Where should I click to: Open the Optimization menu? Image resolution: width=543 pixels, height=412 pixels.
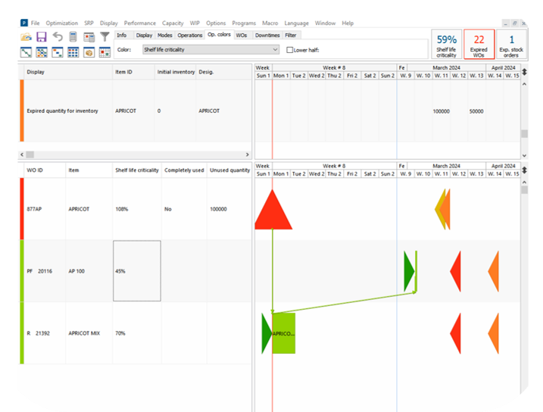(x=61, y=23)
